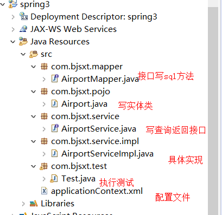The image size is (222, 215).
Task: Open Airport.java file name
Action: pyautogui.click(x=85, y=104)
